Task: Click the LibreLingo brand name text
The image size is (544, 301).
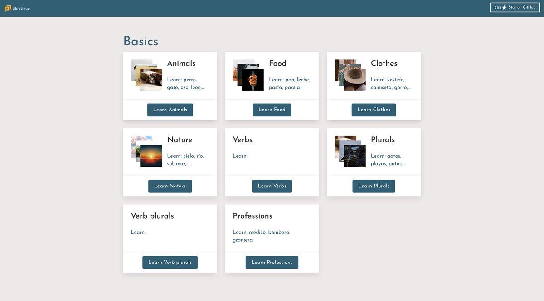Action: (x=21, y=9)
